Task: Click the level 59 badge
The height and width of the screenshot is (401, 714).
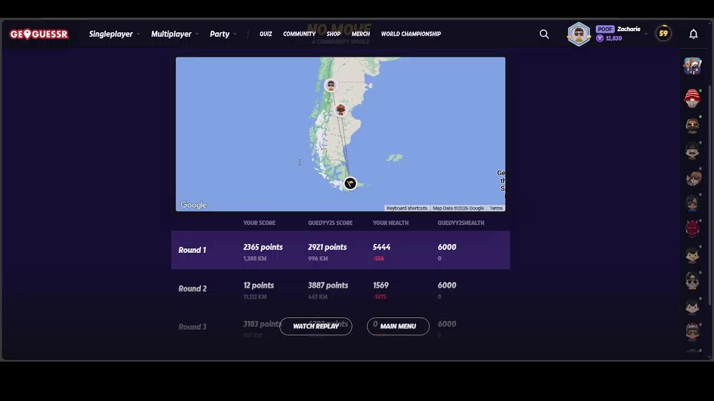Action: click(x=663, y=33)
